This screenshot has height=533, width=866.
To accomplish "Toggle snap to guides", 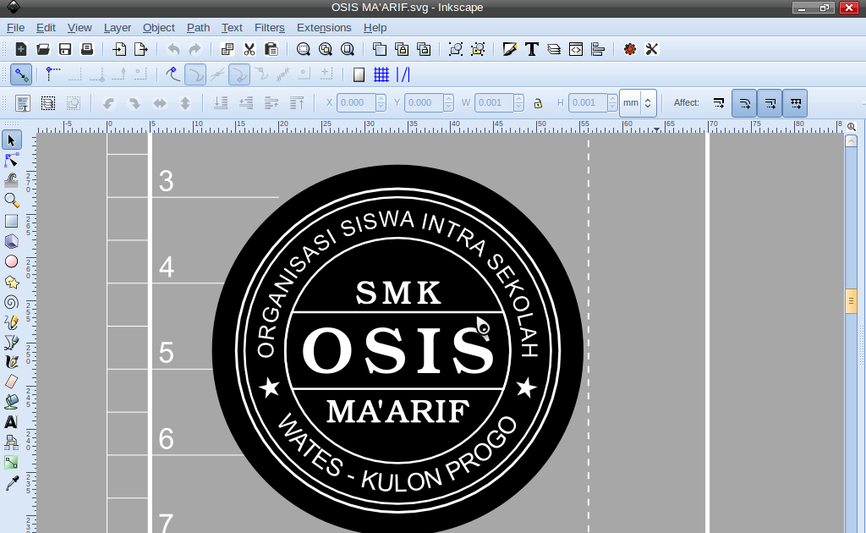I will pos(403,74).
